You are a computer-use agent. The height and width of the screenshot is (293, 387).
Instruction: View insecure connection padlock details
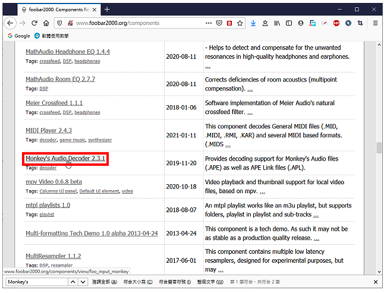[70, 23]
